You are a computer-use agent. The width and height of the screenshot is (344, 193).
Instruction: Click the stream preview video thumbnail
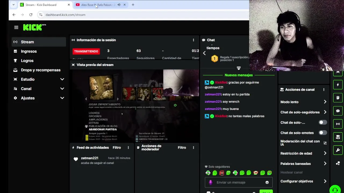[x=134, y=106]
